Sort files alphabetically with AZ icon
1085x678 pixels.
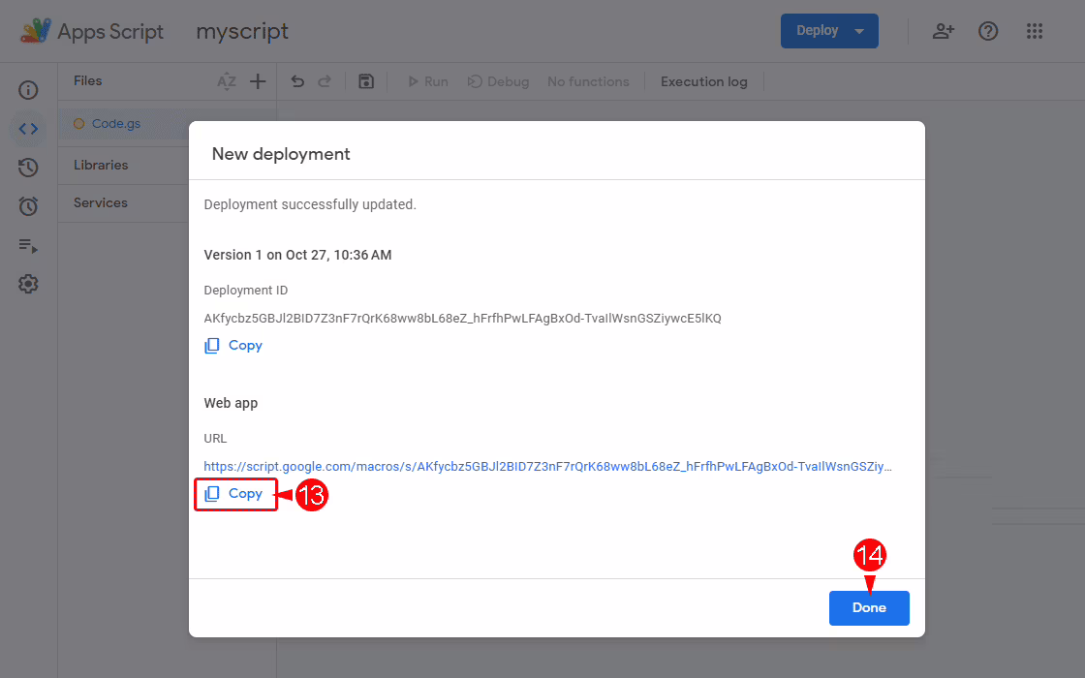tap(227, 81)
